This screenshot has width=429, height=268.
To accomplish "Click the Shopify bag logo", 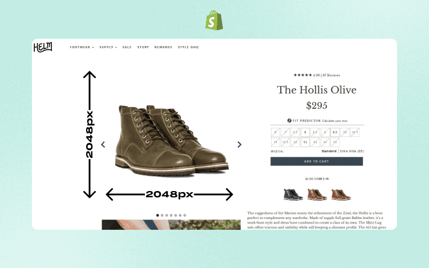I will point(214,20).
